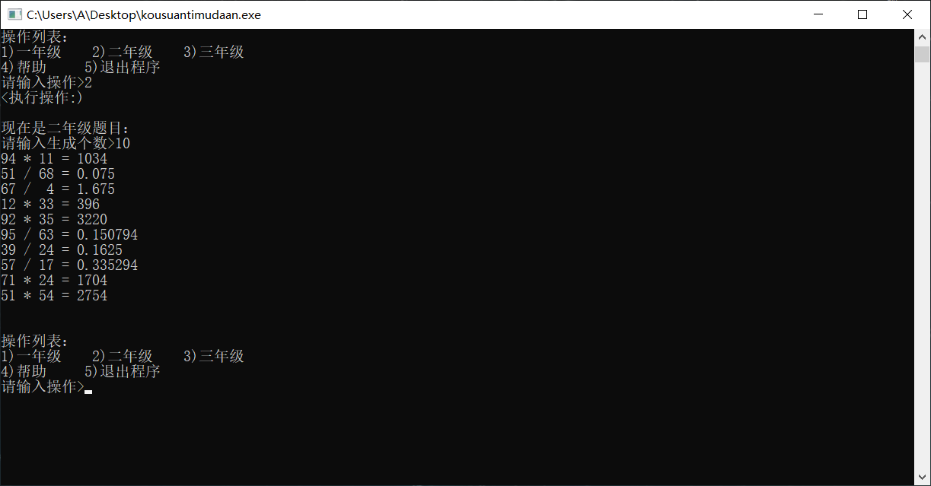Click the vertical scrollbar thumb
This screenshot has width=931, height=486.
click(922, 54)
